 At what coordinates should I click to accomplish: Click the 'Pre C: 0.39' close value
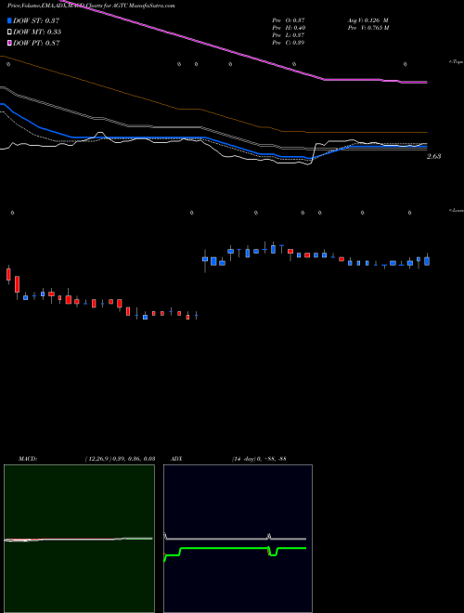289,43
